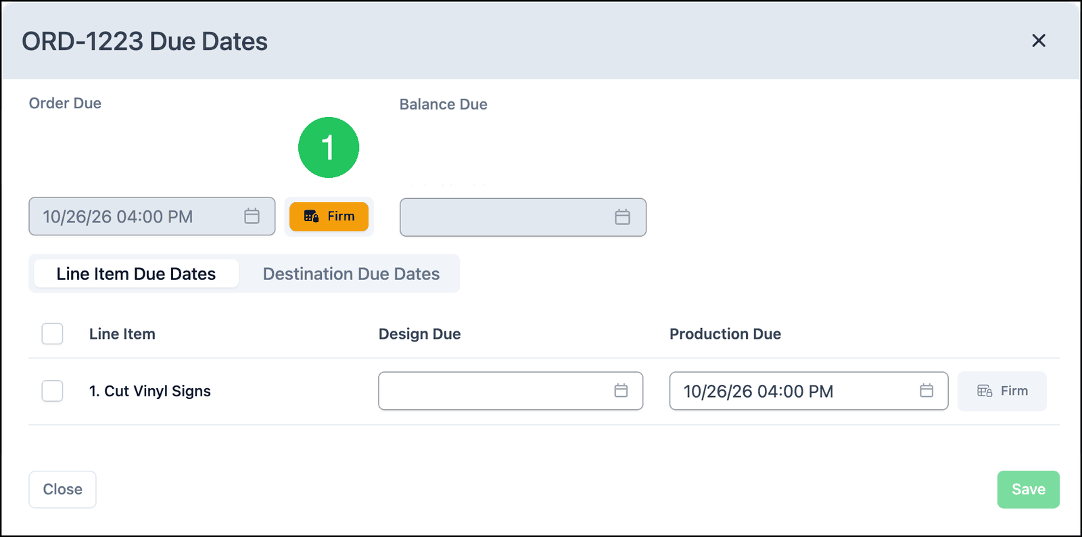Screen dimensions: 1082x537
Task: Focus the Order Due date field
Action: [x=151, y=216]
